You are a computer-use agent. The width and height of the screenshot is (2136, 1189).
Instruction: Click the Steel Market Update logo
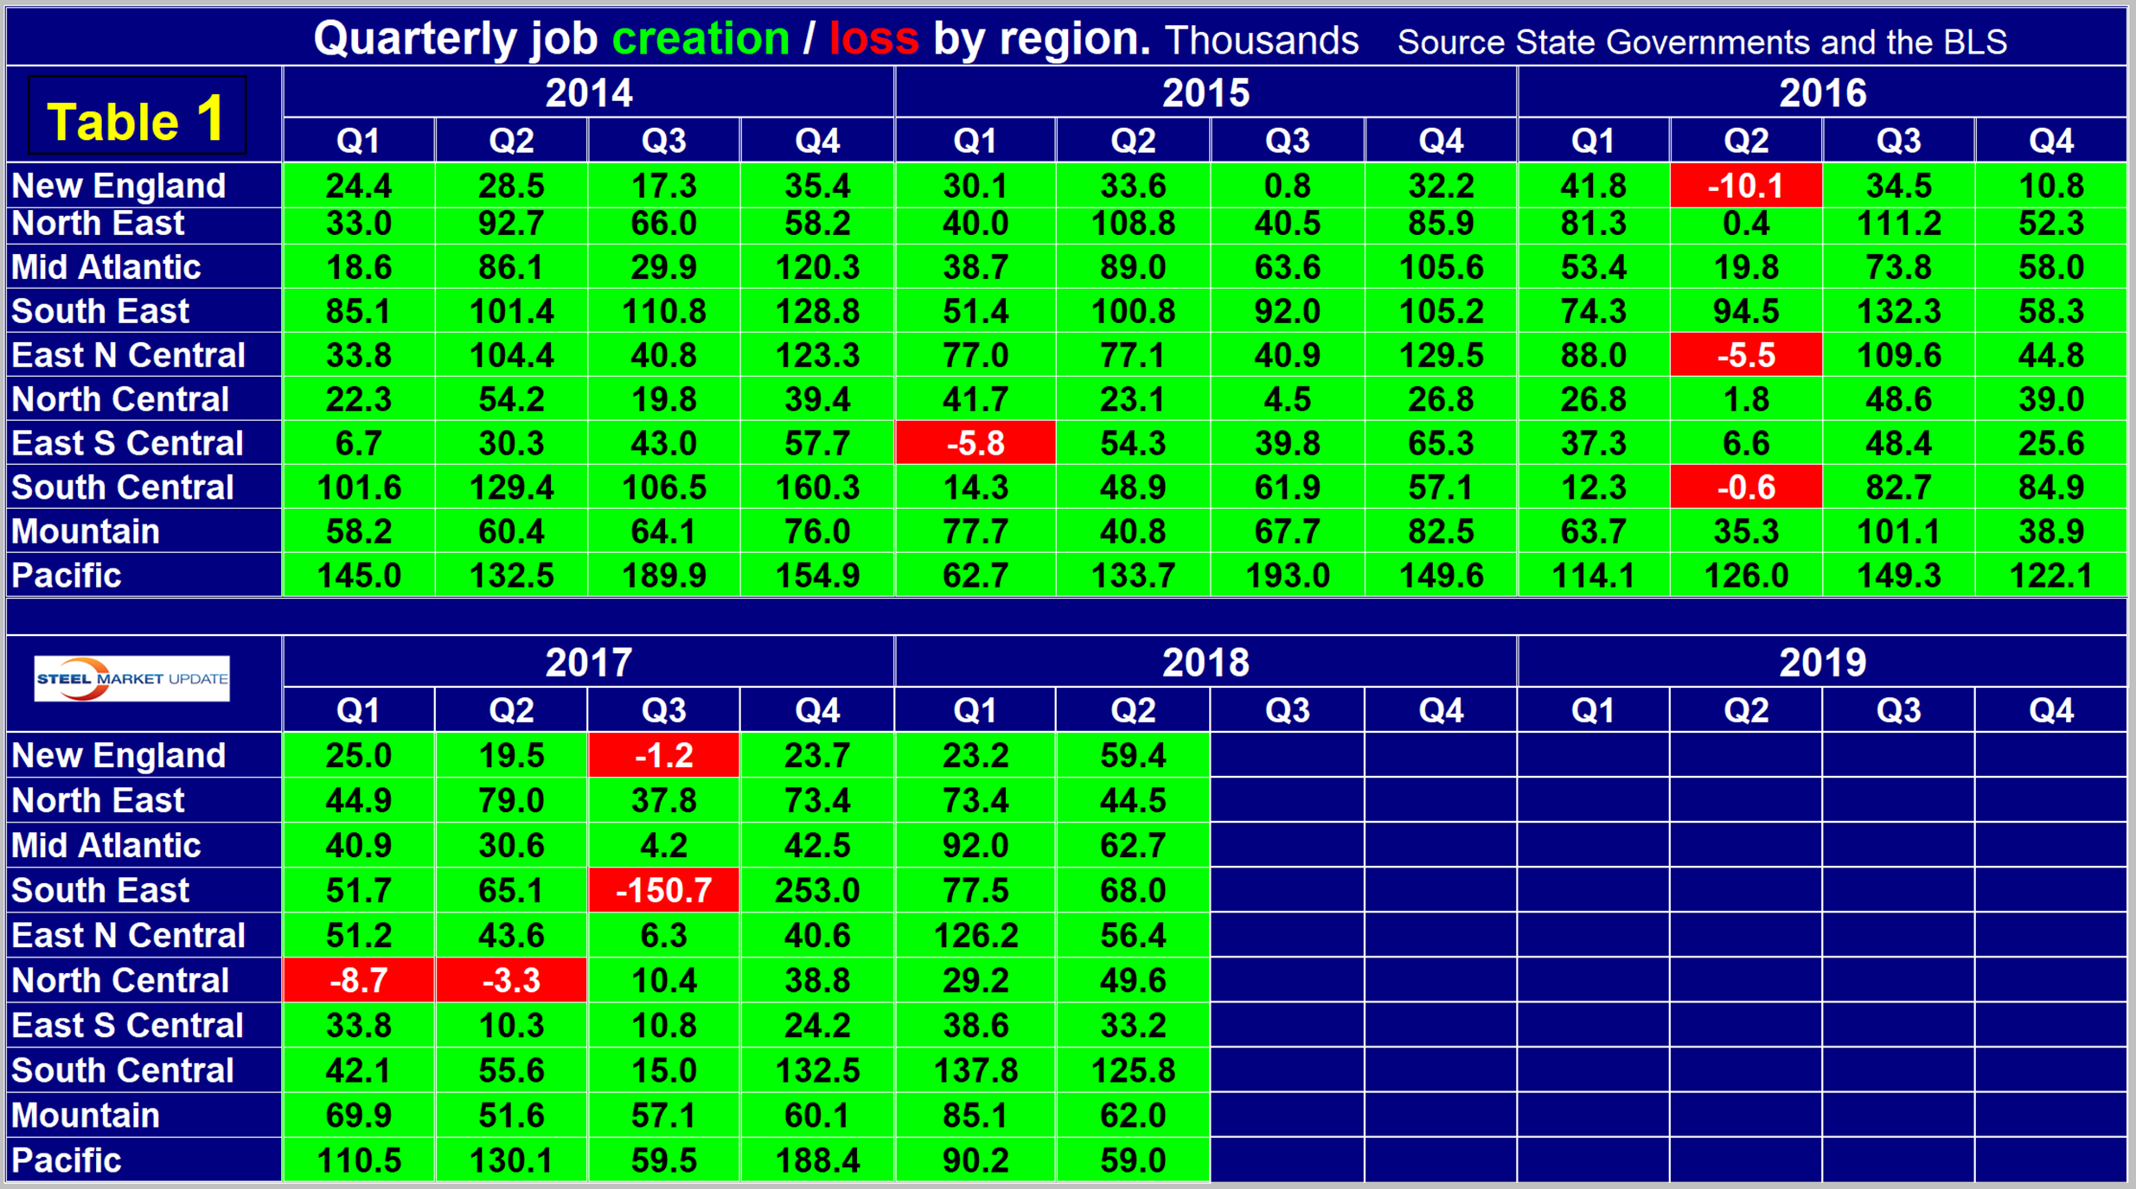point(131,678)
